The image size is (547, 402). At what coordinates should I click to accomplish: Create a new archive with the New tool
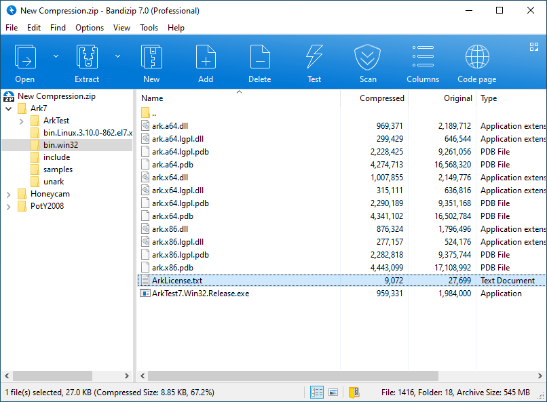[x=151, y=61]
